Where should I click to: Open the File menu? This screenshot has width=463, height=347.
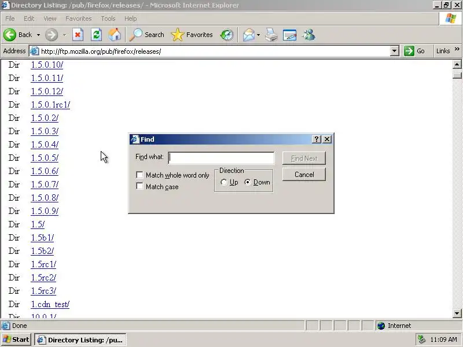coord(10,19)
